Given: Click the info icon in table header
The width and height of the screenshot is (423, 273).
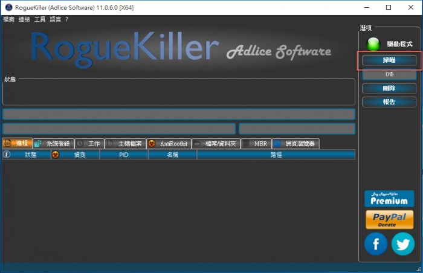Looking at the screenshot, I should click(7, 155).
